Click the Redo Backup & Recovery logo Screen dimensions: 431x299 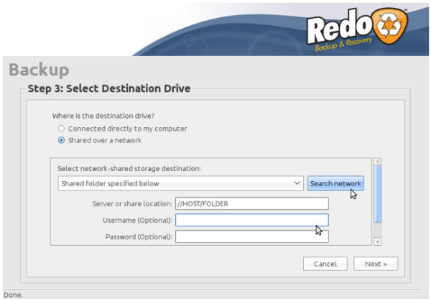(357, 29)
